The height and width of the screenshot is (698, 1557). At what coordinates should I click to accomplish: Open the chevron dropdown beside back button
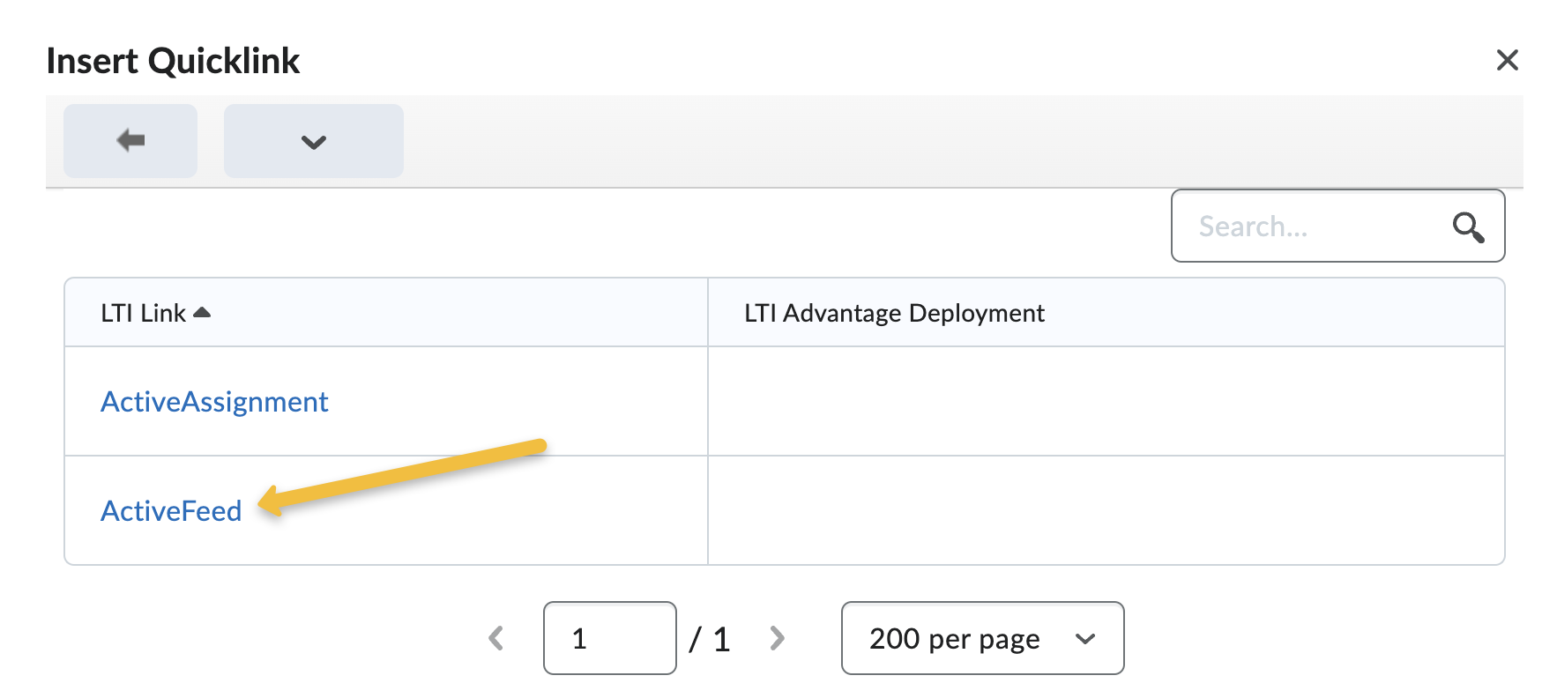(314, 141)
